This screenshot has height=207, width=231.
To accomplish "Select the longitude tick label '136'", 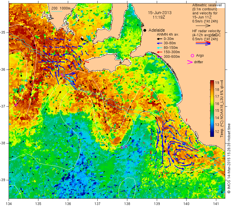I will [68, 204].
